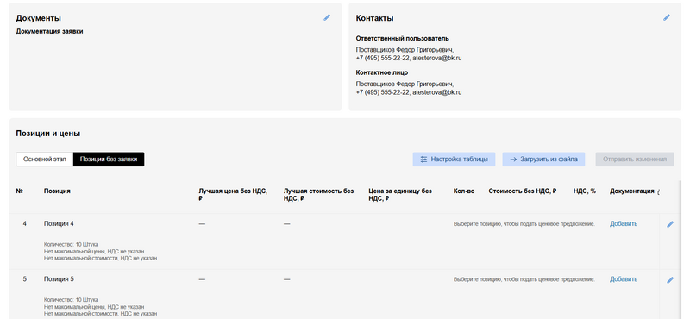Image resolution: width=690 pixels, height=319 pixels.
Task: Click the Контакты panel heading
Action: coord(375,18)
